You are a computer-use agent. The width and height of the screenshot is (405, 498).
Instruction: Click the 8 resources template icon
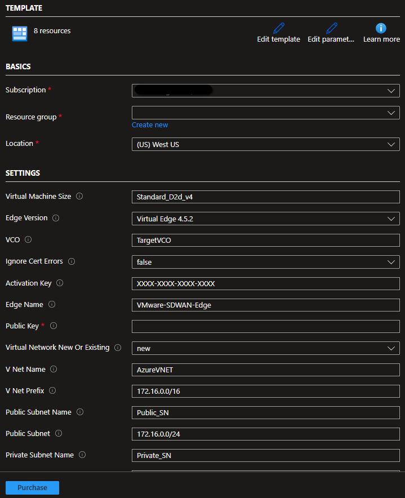(x=20, y=34)
